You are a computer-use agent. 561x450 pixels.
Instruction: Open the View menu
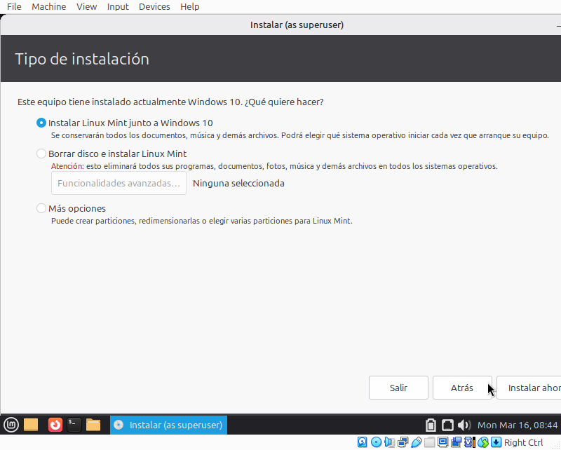[87, 7]
